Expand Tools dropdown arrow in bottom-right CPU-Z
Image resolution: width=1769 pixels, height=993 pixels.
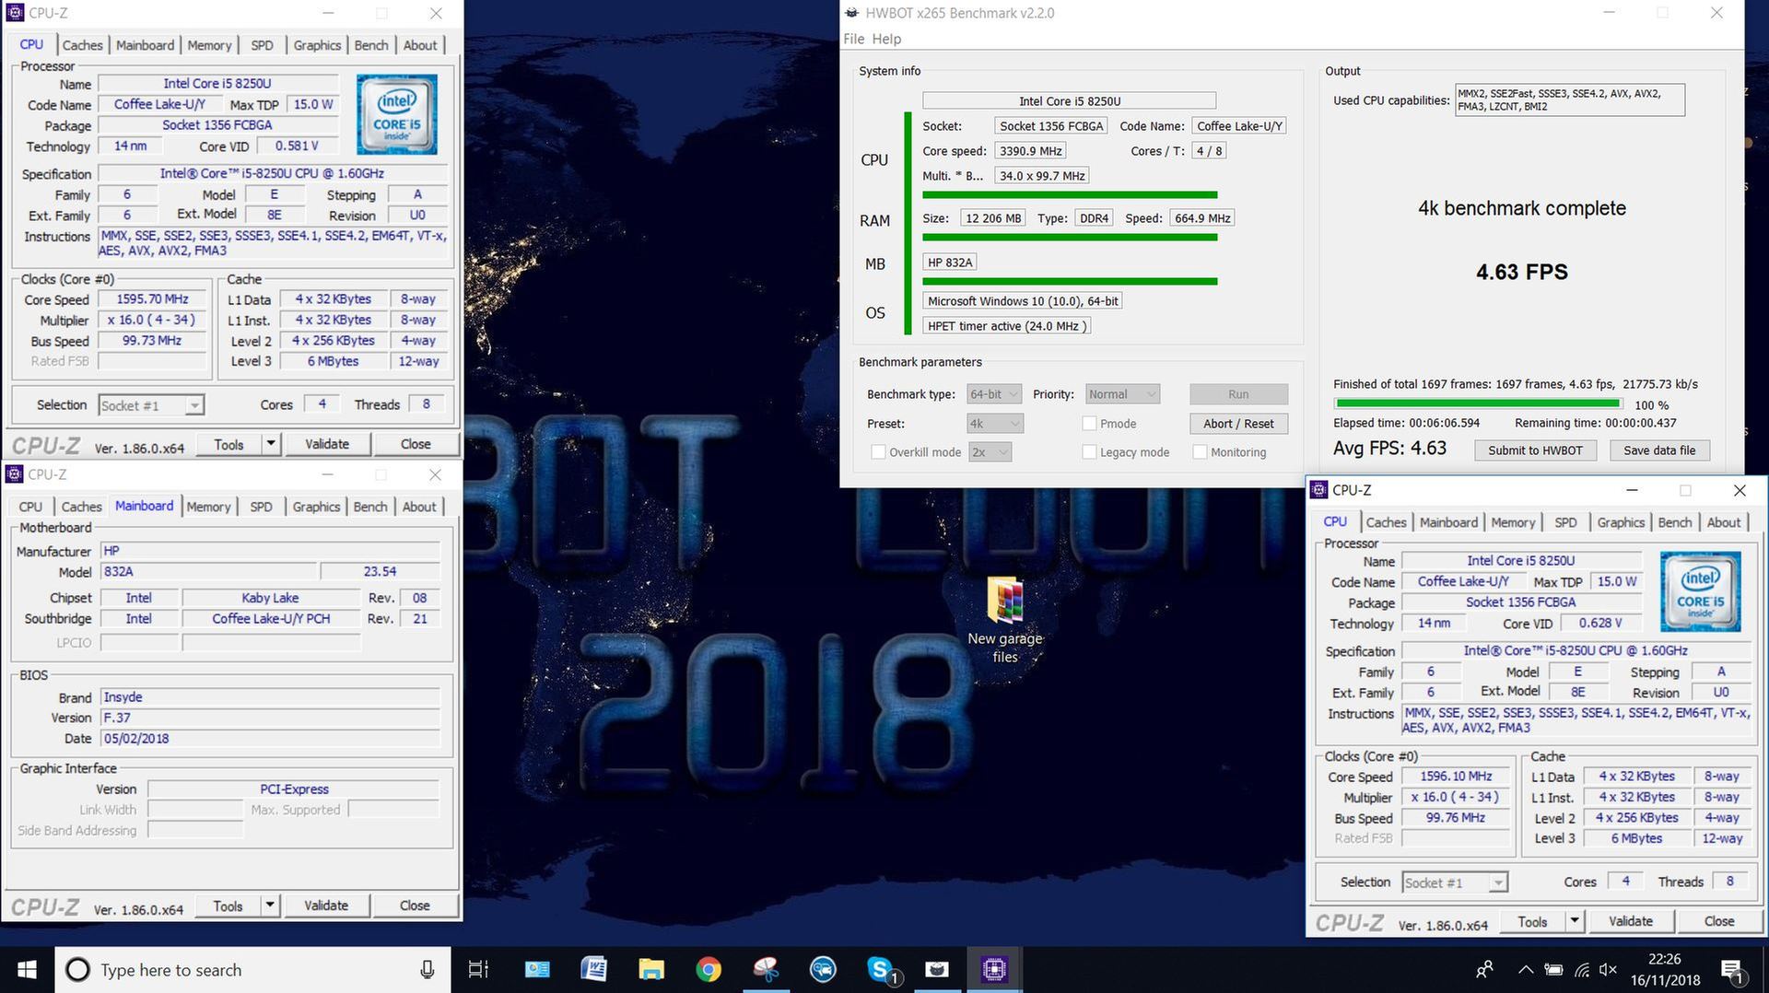[x=1575, y=921]
